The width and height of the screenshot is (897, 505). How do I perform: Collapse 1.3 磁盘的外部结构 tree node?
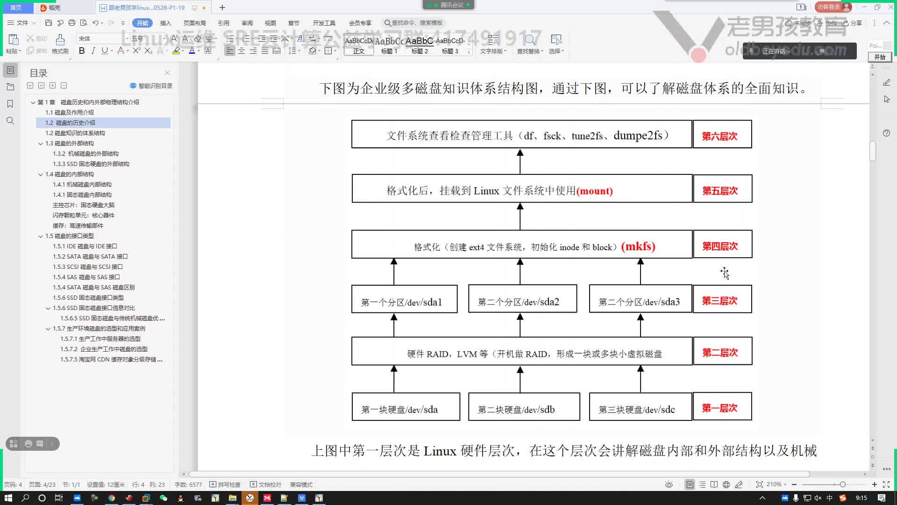41,144
